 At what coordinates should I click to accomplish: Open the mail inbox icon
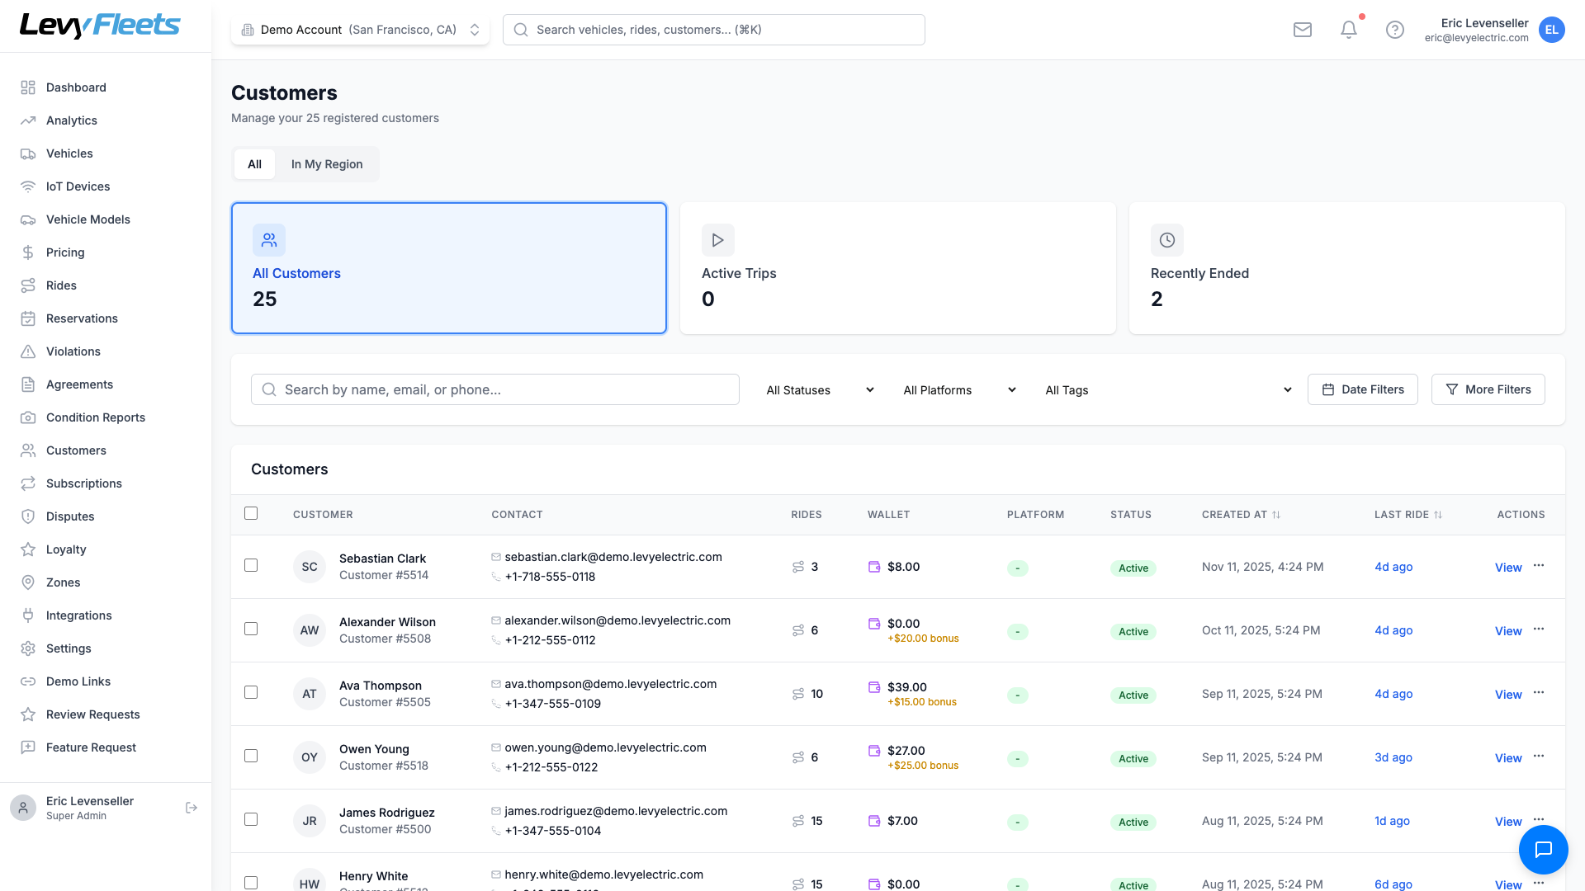coord(1303,30)
